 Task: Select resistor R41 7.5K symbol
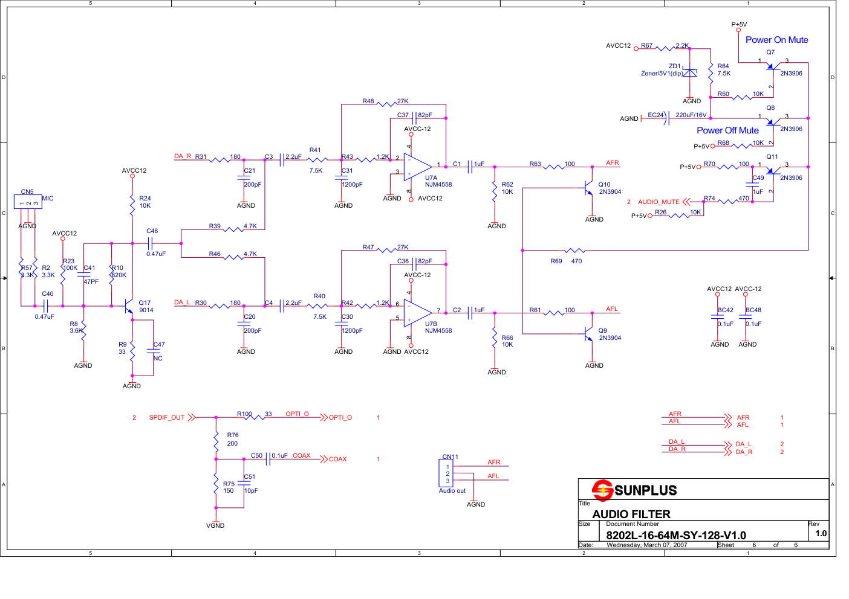coord(317,160)
